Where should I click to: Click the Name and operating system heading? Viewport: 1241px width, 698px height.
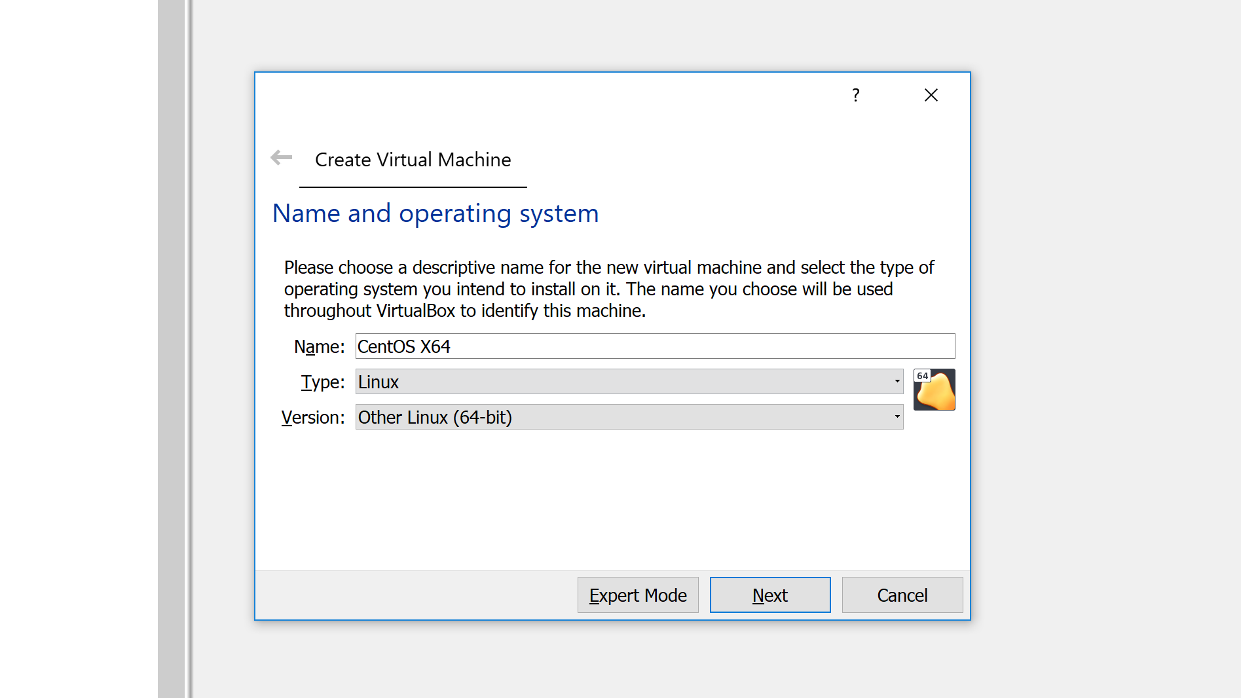click(435, 213)
